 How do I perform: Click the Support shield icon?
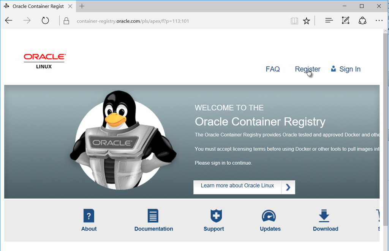(x=216, y=216)
